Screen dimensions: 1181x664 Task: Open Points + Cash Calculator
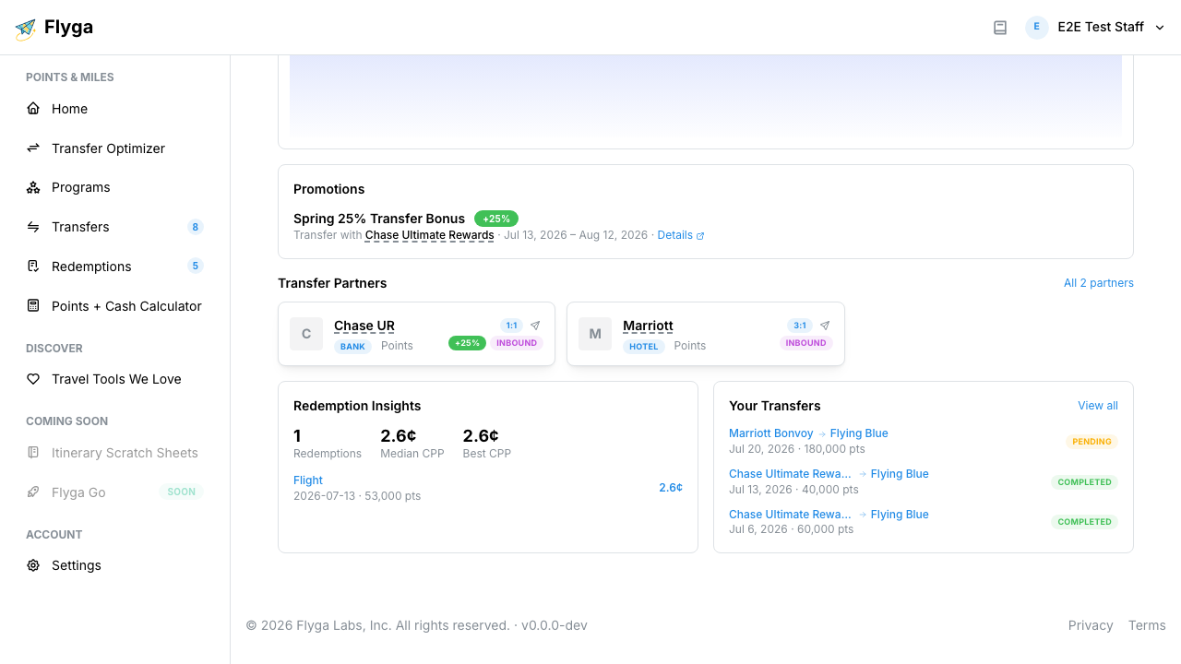(114, 305)
